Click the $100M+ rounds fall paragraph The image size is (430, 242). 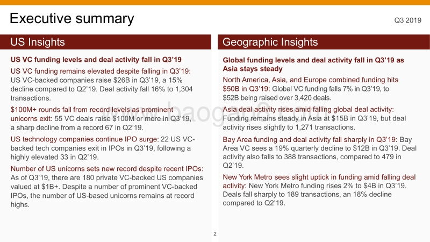(x=101, y=118)
